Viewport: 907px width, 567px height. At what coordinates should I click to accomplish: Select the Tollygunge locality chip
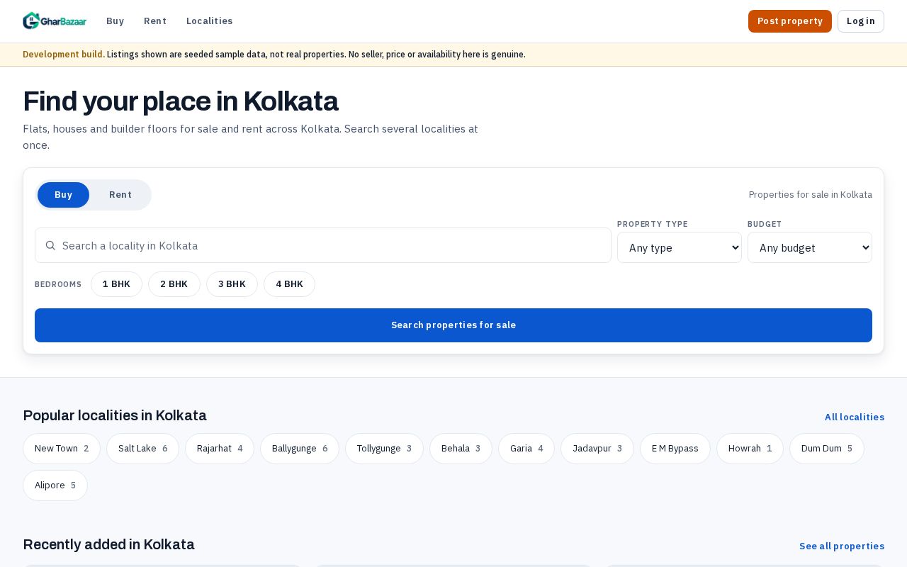[384, 449]
